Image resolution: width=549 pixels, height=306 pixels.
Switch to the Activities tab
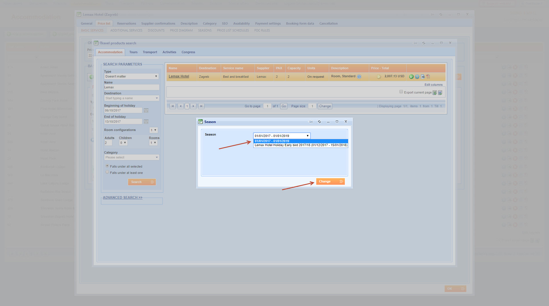[x=169, y=52]
